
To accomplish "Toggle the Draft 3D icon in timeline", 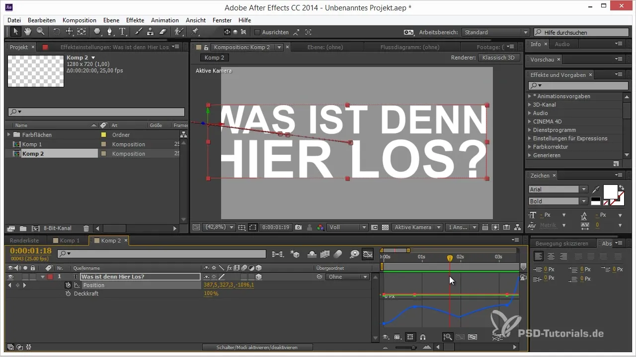I will pyautogui.click(x=296, y=254).
